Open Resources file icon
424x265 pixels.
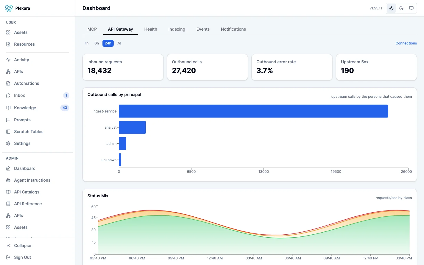pos(8,44)
